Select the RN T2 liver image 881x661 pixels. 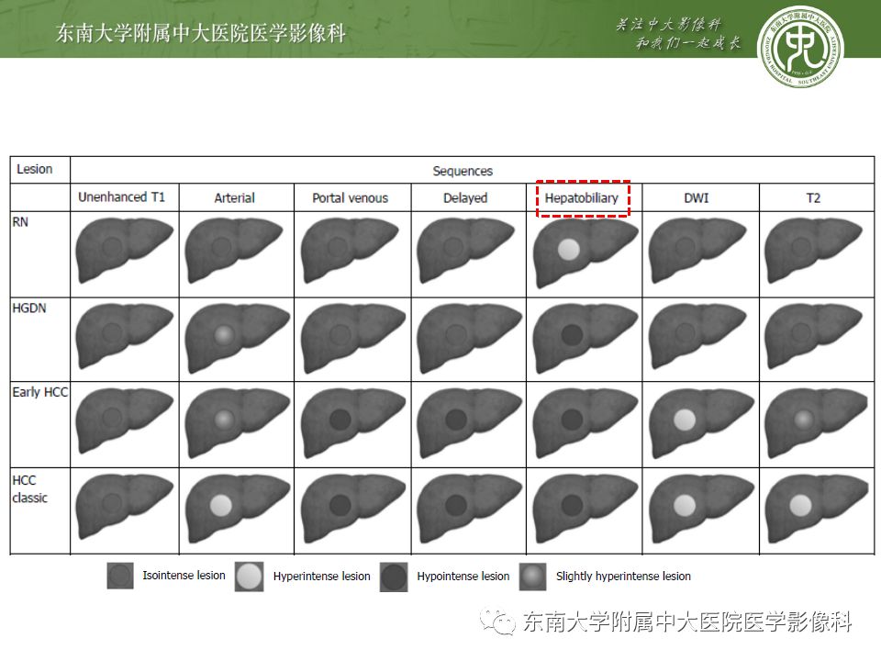[813, 251]
